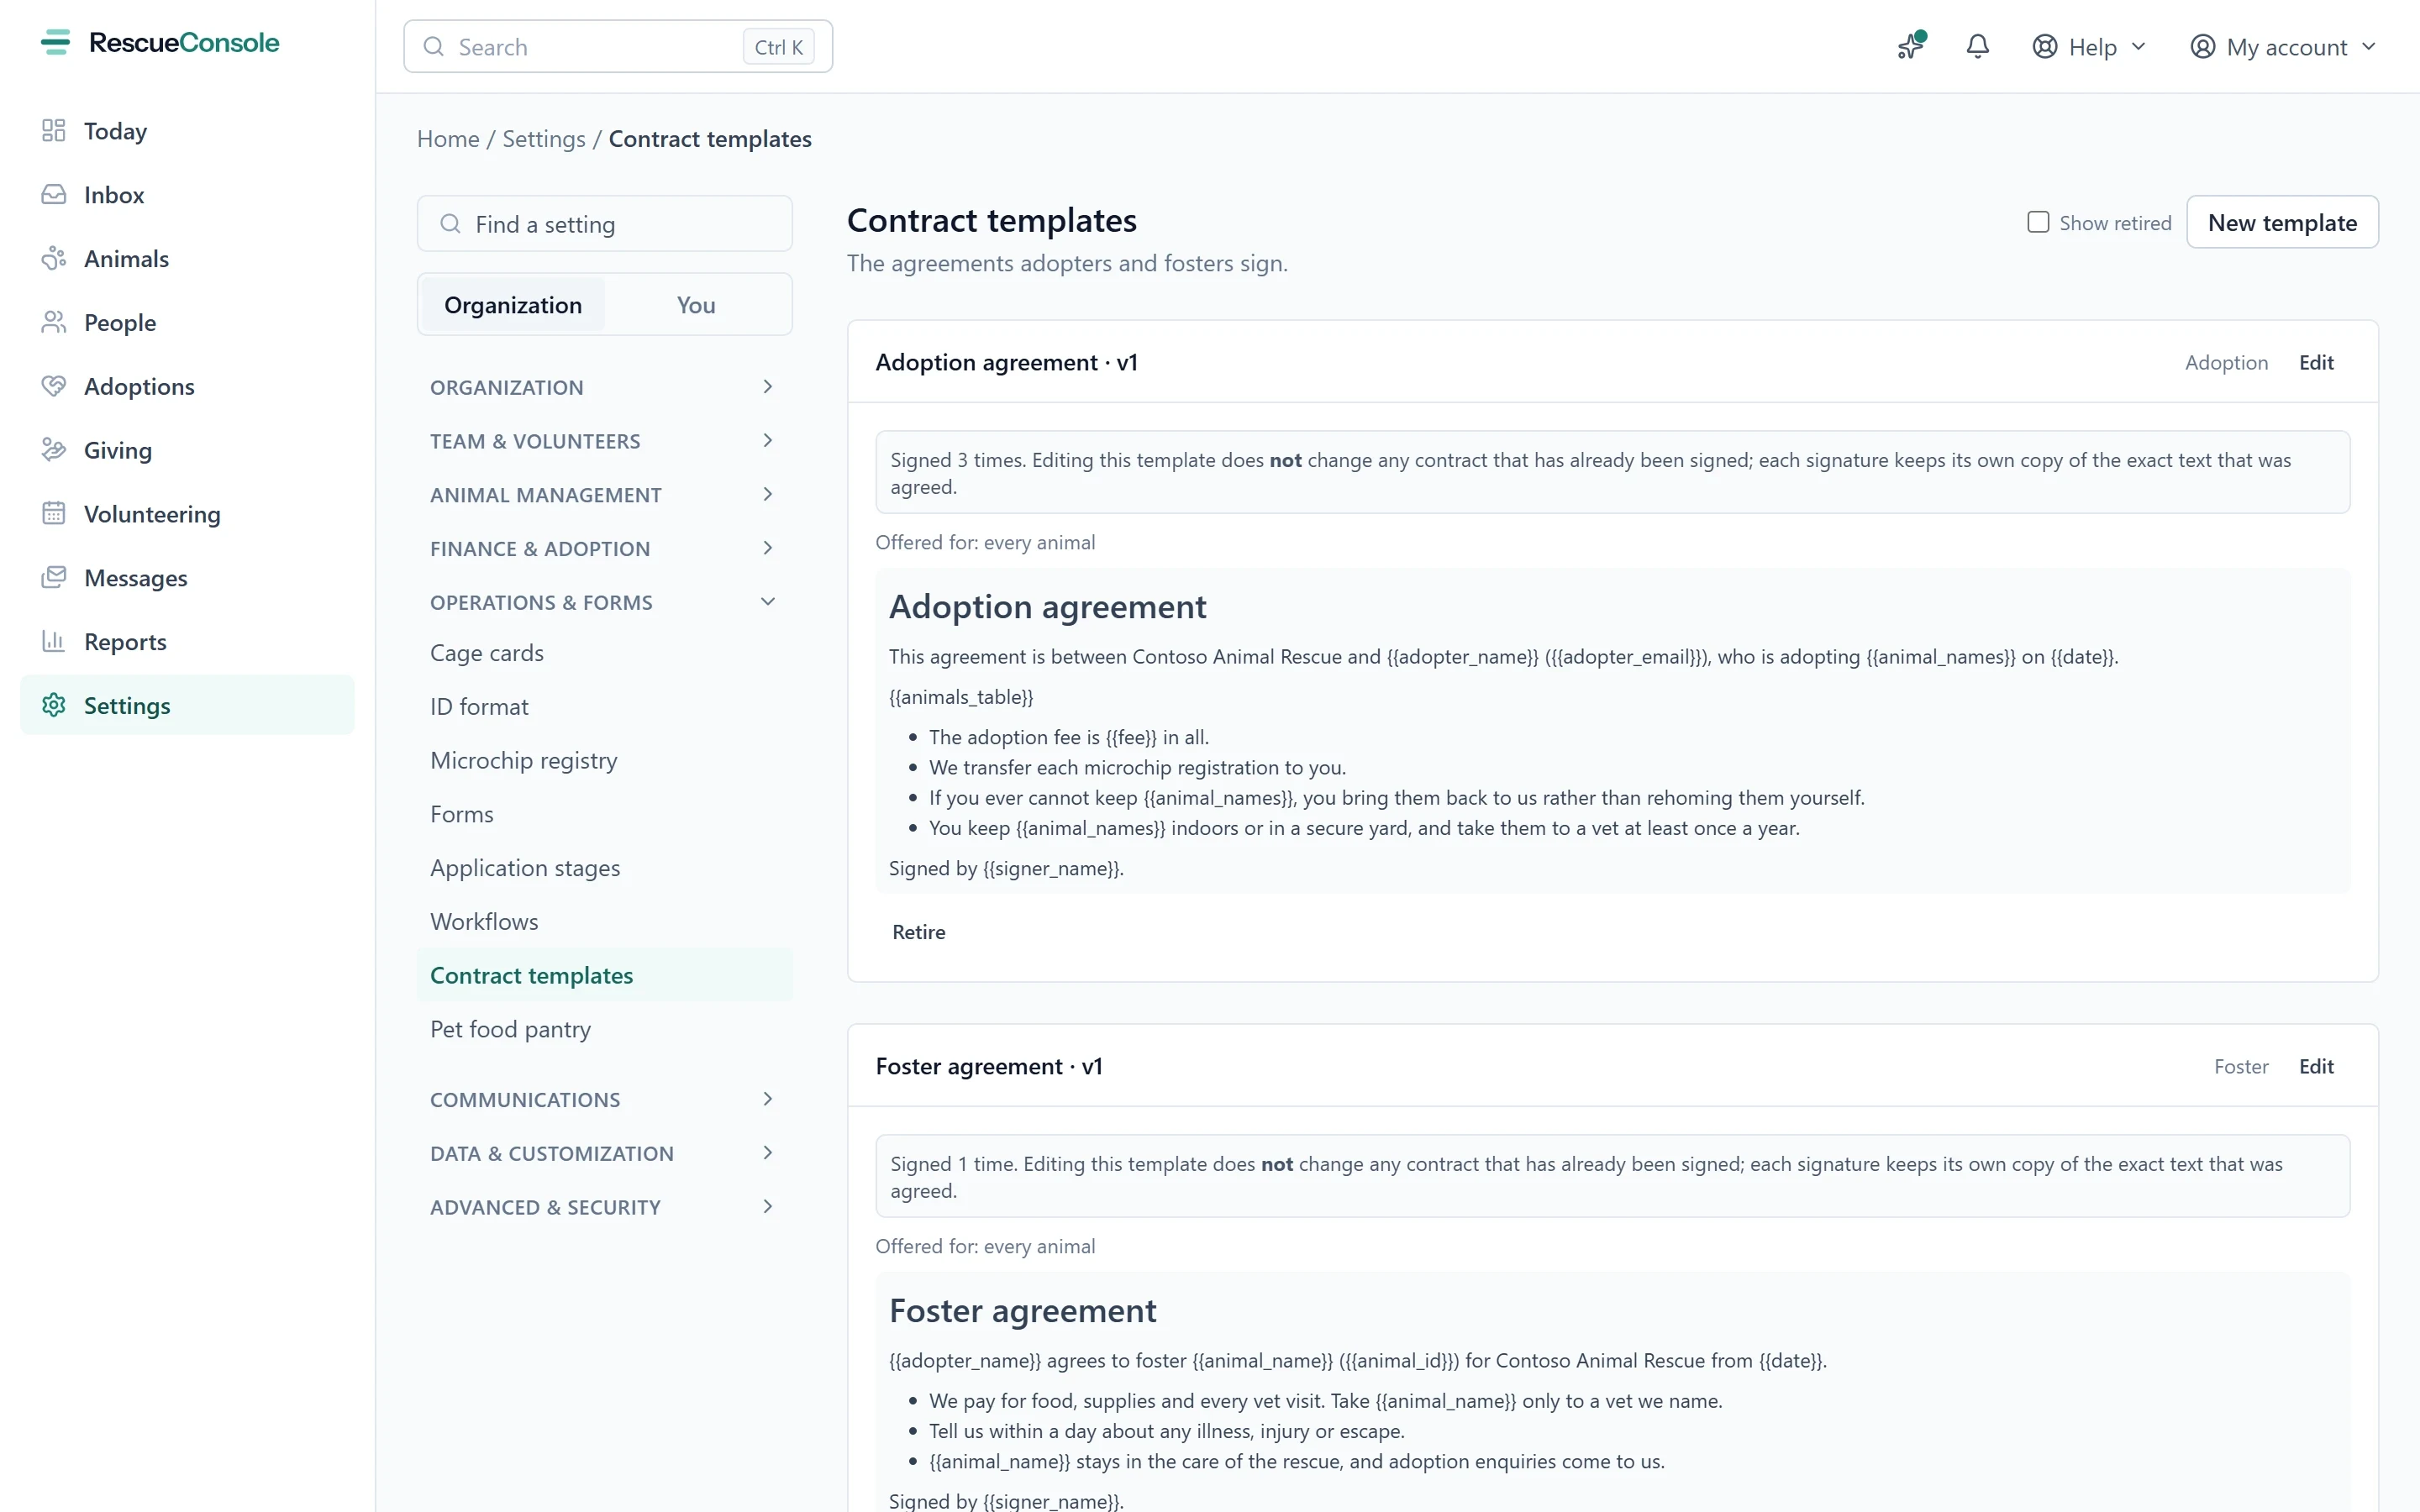Open Inbox in the sidebar
This screenshot has height=1512, width=2420.
pyautogui.click(x=187, y=195)
